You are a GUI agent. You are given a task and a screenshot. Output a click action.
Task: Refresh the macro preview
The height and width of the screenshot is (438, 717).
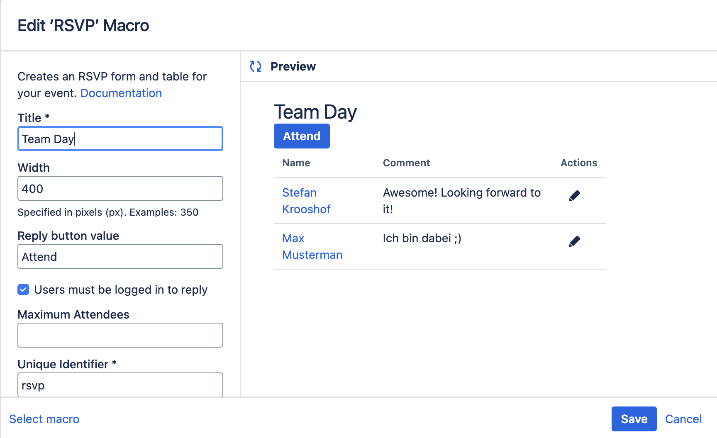[256, 66]
